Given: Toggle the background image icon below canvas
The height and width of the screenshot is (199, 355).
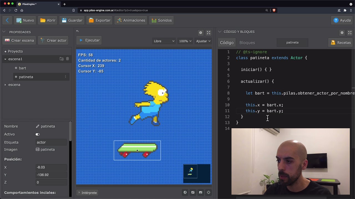Looking at the screenshot, I should point(201,192).
